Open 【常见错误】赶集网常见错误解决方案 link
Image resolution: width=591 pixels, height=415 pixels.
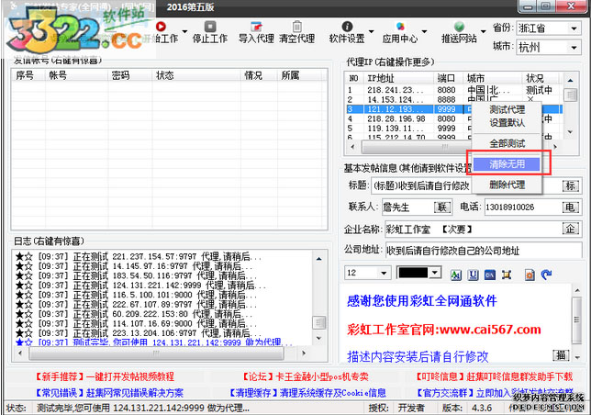[x=108, y=393]
